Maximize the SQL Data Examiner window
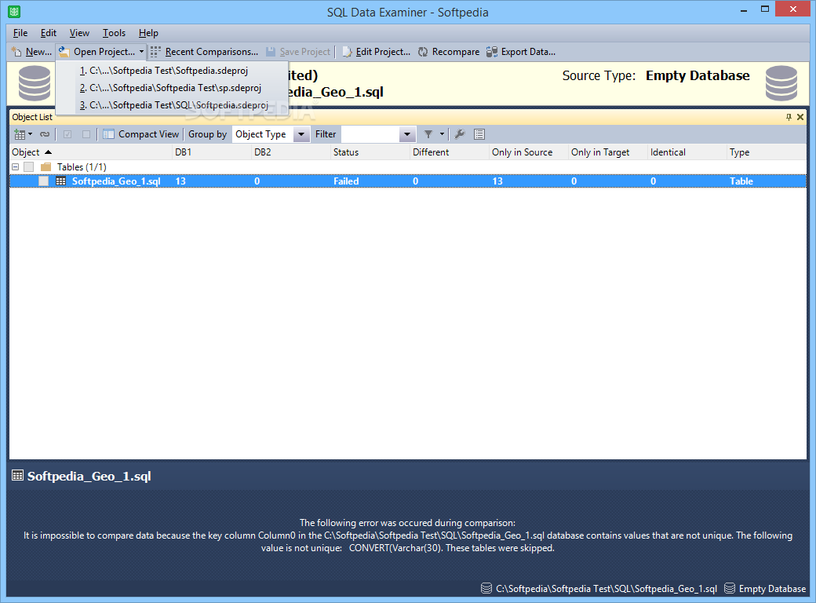This screenshot has height=603, width=816. [765, 9]
